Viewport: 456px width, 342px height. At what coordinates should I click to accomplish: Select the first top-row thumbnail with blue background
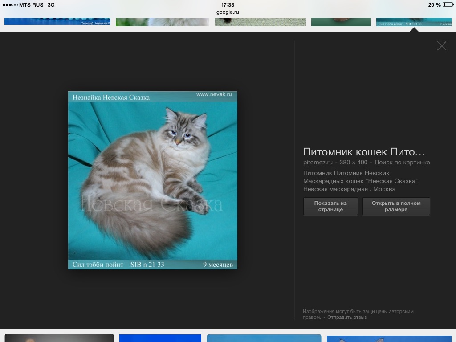pos(57,21)
